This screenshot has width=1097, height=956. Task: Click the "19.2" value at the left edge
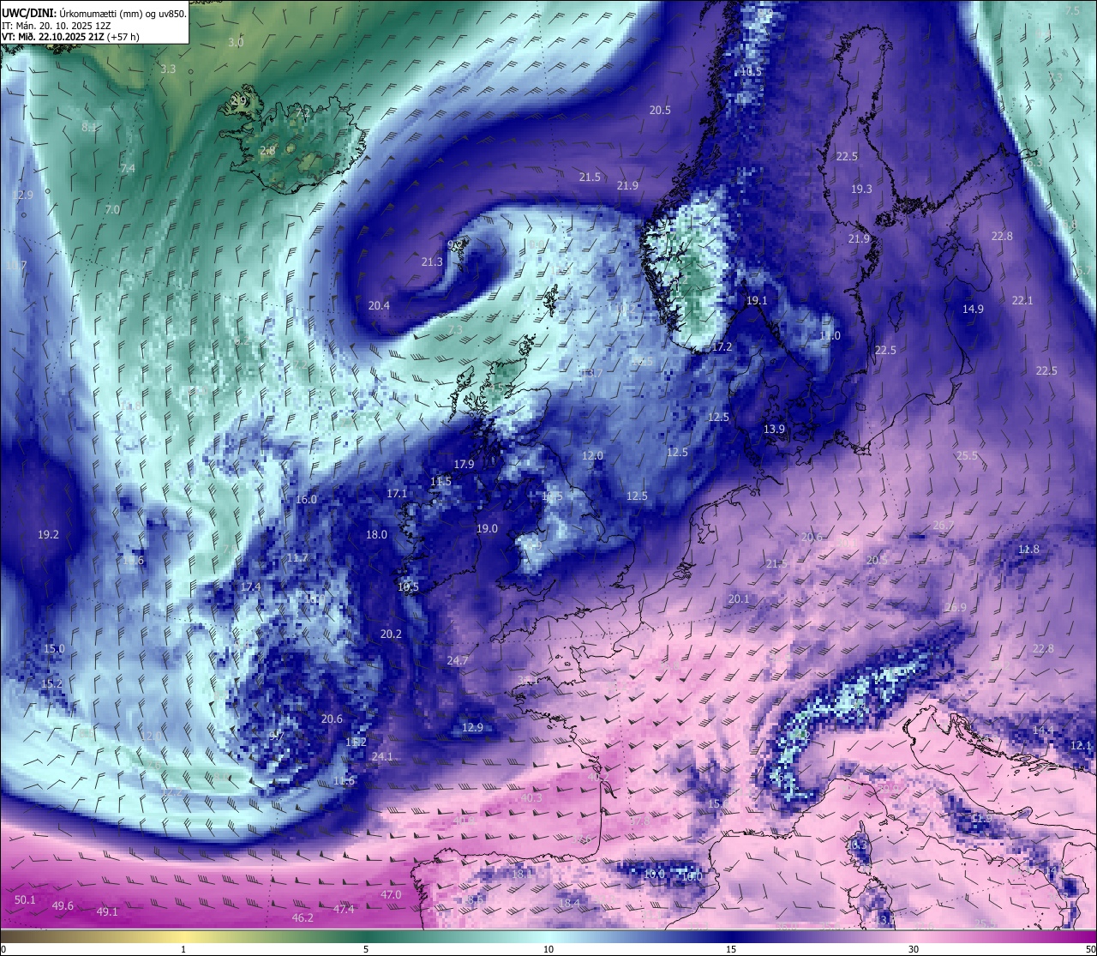pyautogui.click(x=48, y=534)
